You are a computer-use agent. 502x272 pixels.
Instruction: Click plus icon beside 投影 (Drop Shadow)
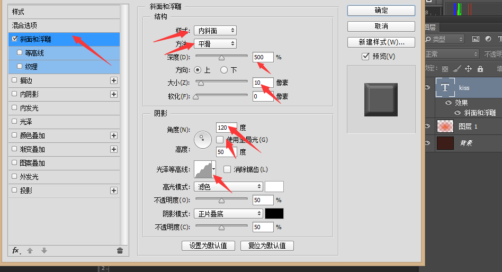113,191
